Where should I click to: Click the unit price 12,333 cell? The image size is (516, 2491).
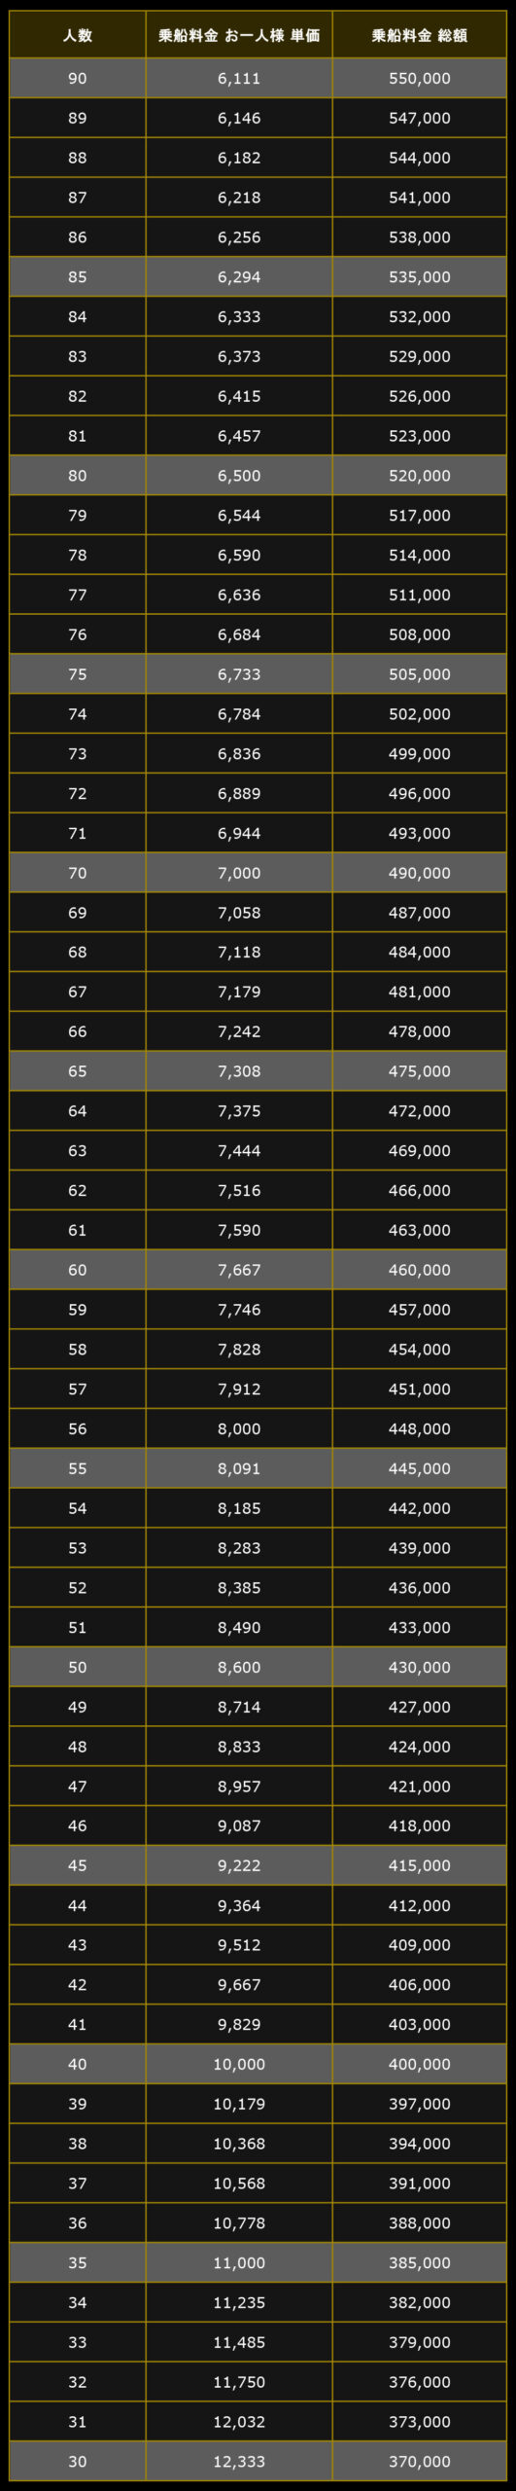239,2461
